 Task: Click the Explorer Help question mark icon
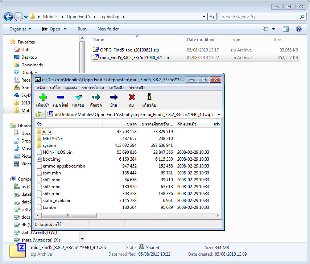298,29
